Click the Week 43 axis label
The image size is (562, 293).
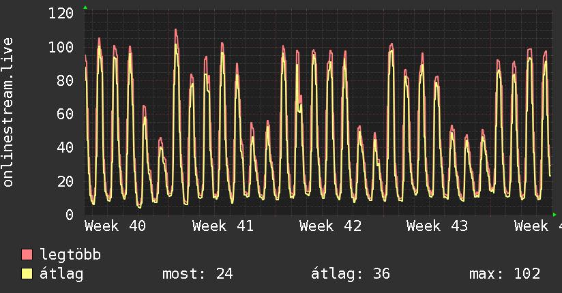tap(437, 226)
